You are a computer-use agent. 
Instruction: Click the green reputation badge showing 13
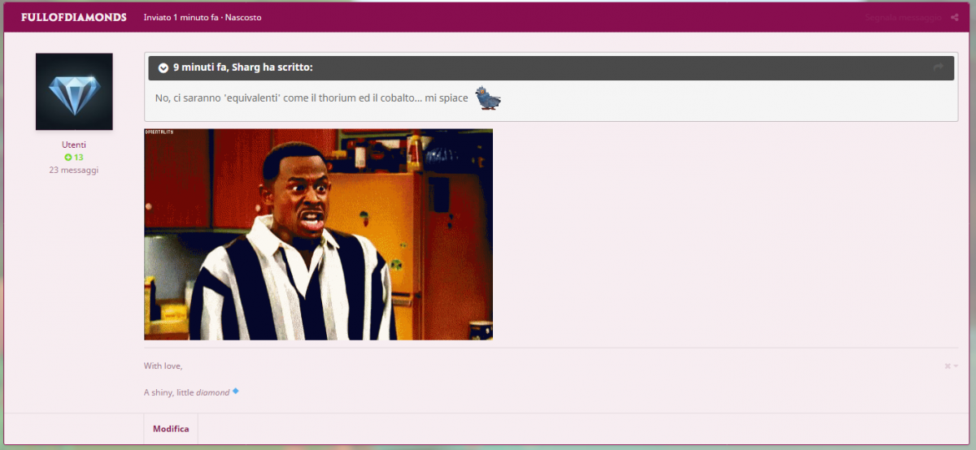click(x=74, y=157)
